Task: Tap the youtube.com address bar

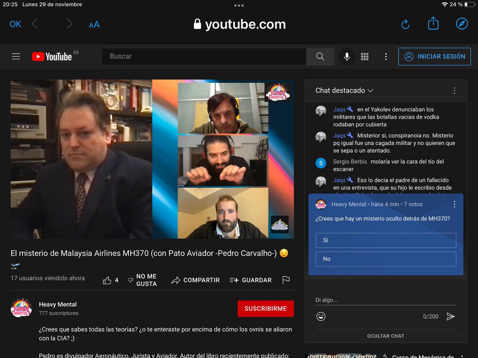Action: click(240, 24)
